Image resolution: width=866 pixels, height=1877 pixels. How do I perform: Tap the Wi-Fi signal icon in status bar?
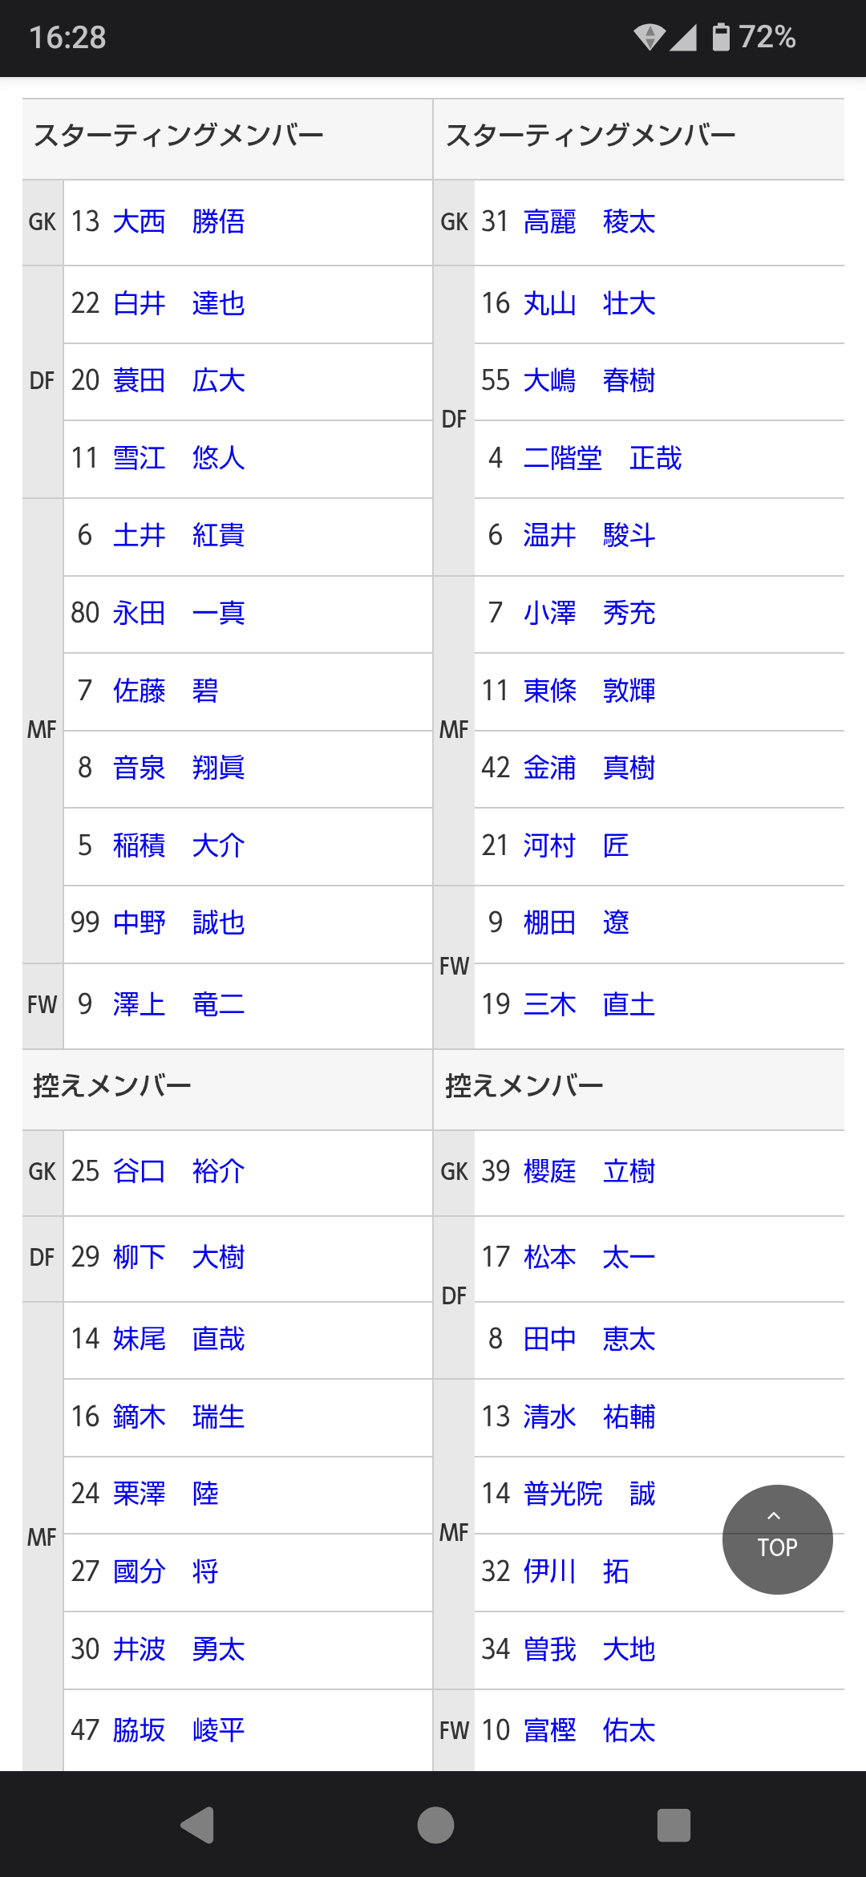649,37
